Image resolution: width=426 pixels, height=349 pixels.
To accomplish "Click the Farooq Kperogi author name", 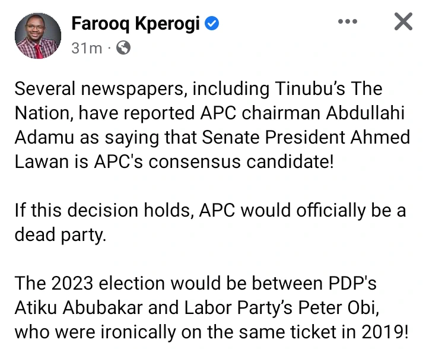I will [x=136, y=23].
